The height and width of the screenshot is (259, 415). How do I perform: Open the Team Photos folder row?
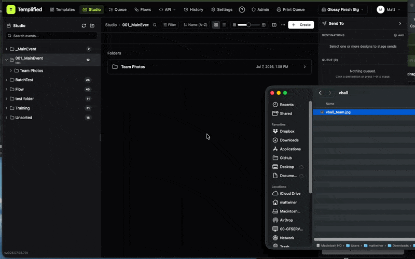pyautogui.click(x=210, y=67)
